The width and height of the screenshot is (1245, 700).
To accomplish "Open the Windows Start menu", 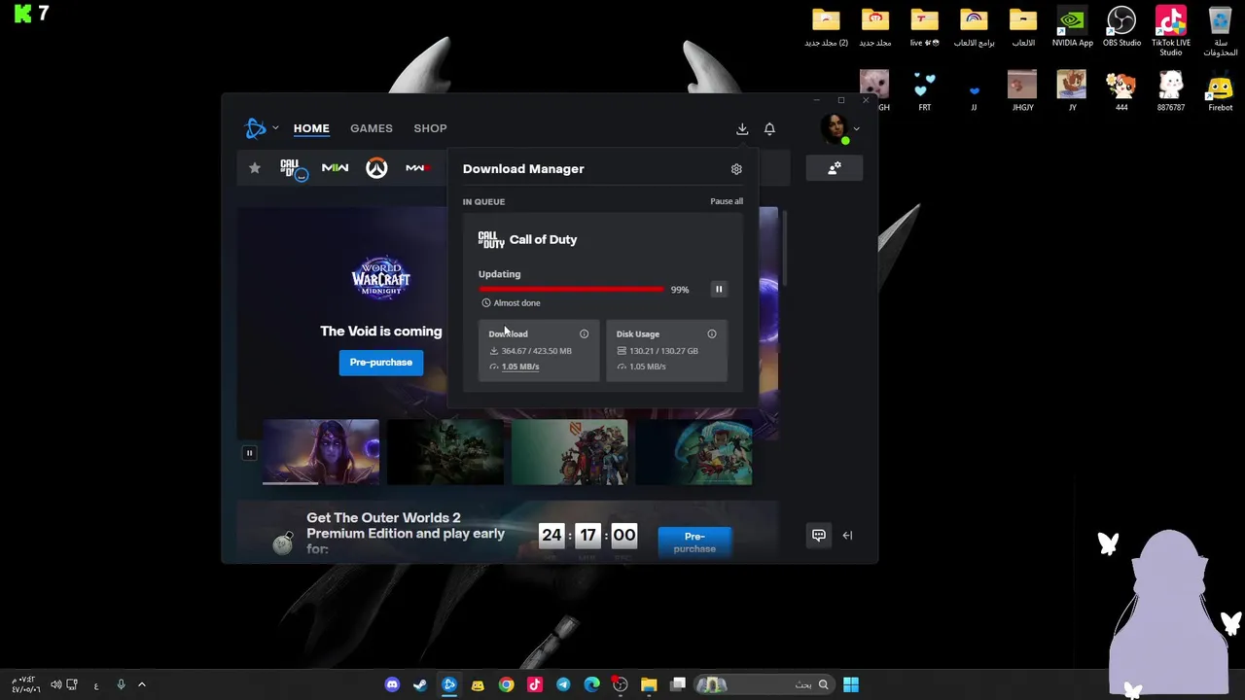I will click(851, 684).
